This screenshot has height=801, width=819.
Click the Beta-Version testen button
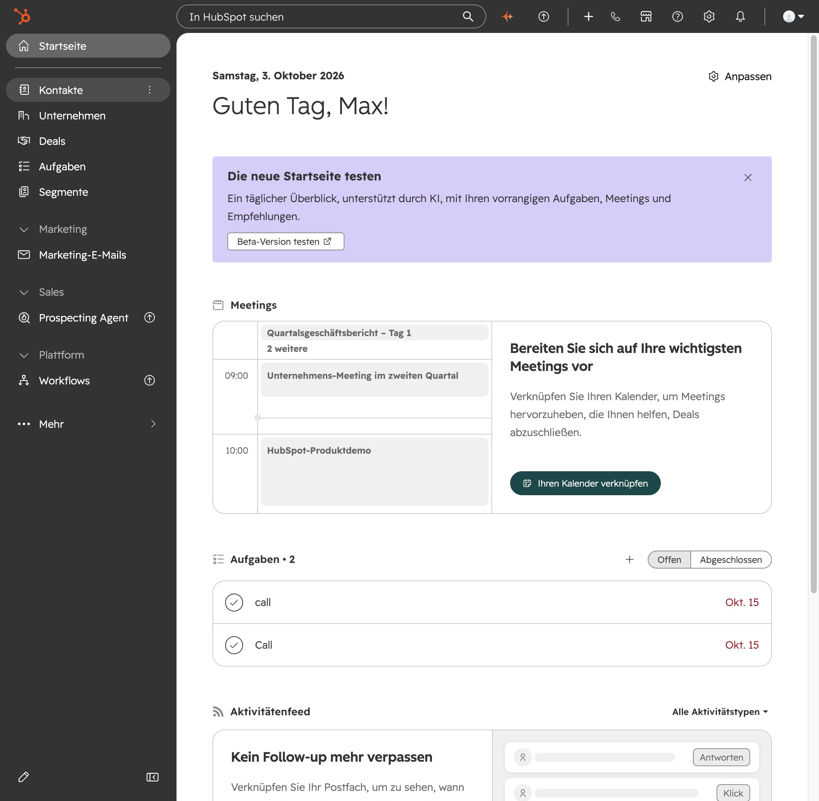click(x=285, y=241)
